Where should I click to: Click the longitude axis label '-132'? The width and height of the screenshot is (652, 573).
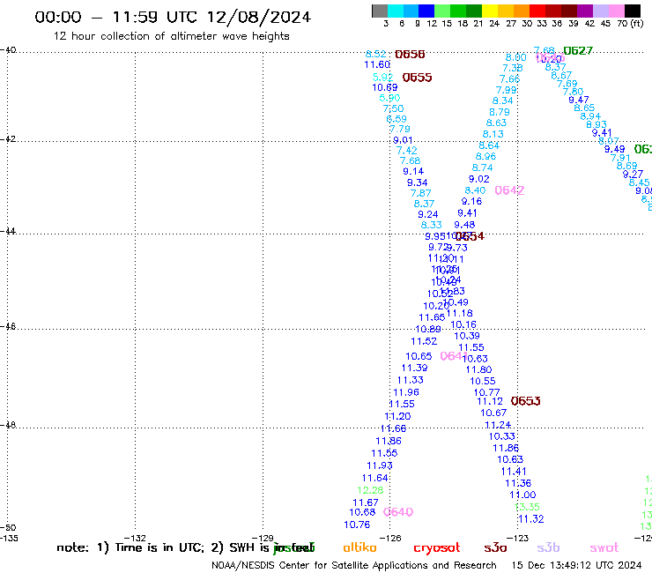point(135,538)
